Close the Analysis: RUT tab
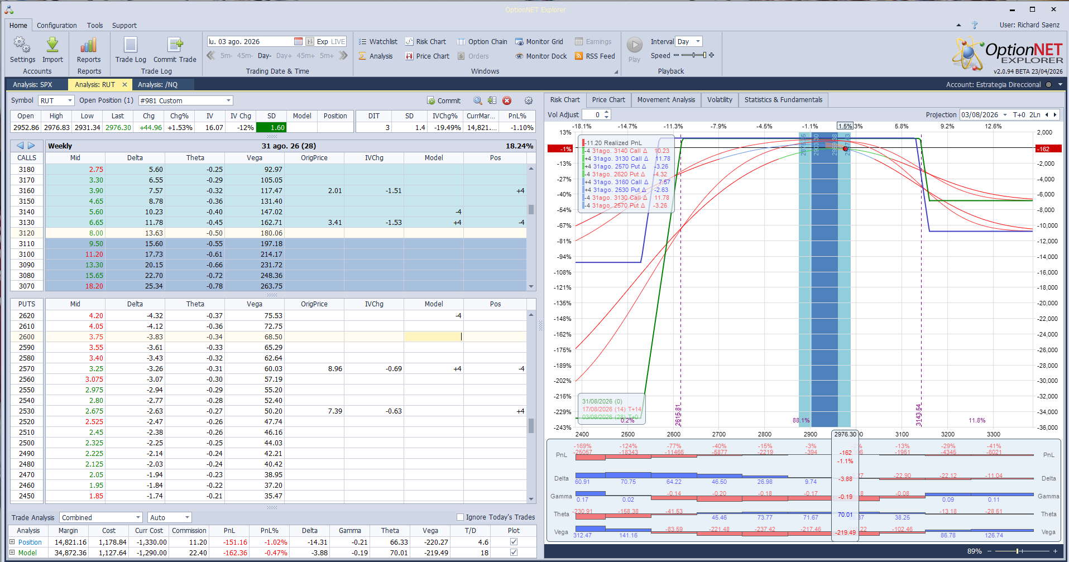The image size is (1069, 562). pos(124,84)
